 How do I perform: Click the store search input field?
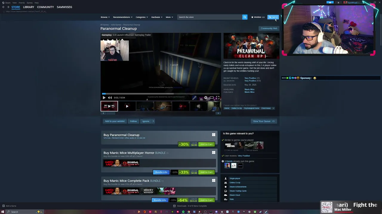(x=210, y=17)
